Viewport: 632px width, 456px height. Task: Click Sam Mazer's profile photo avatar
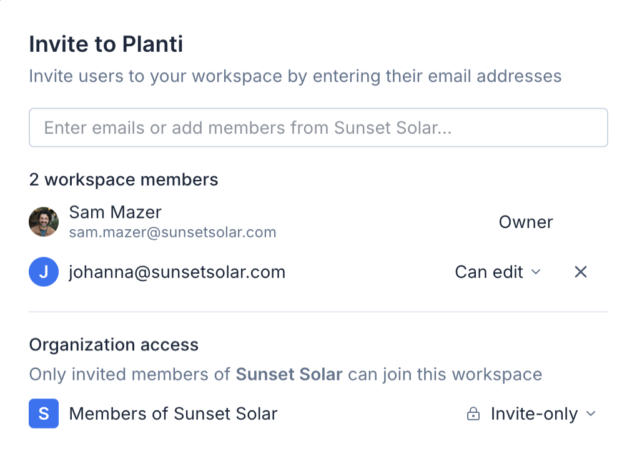(44, 222)
